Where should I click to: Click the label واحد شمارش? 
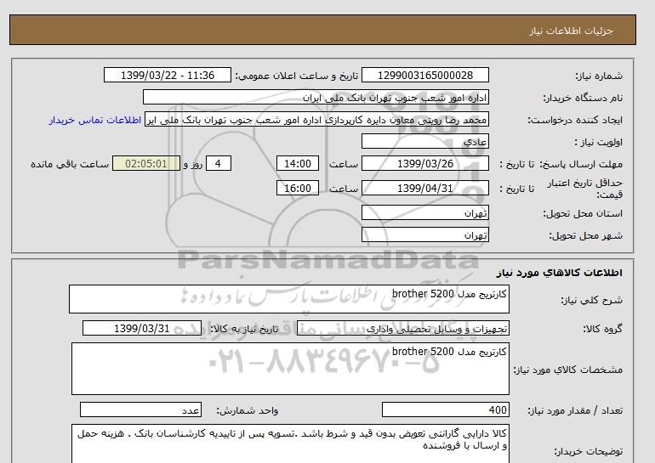click(247, 410)
